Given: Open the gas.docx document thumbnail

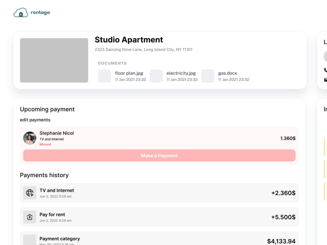Looking at the screenshot, I should 208,76.
